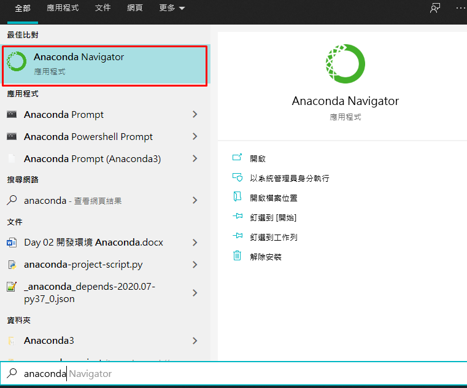Click the blank file icon beside Anaconda Prompt (Anaconda3)

coord(12,158)
